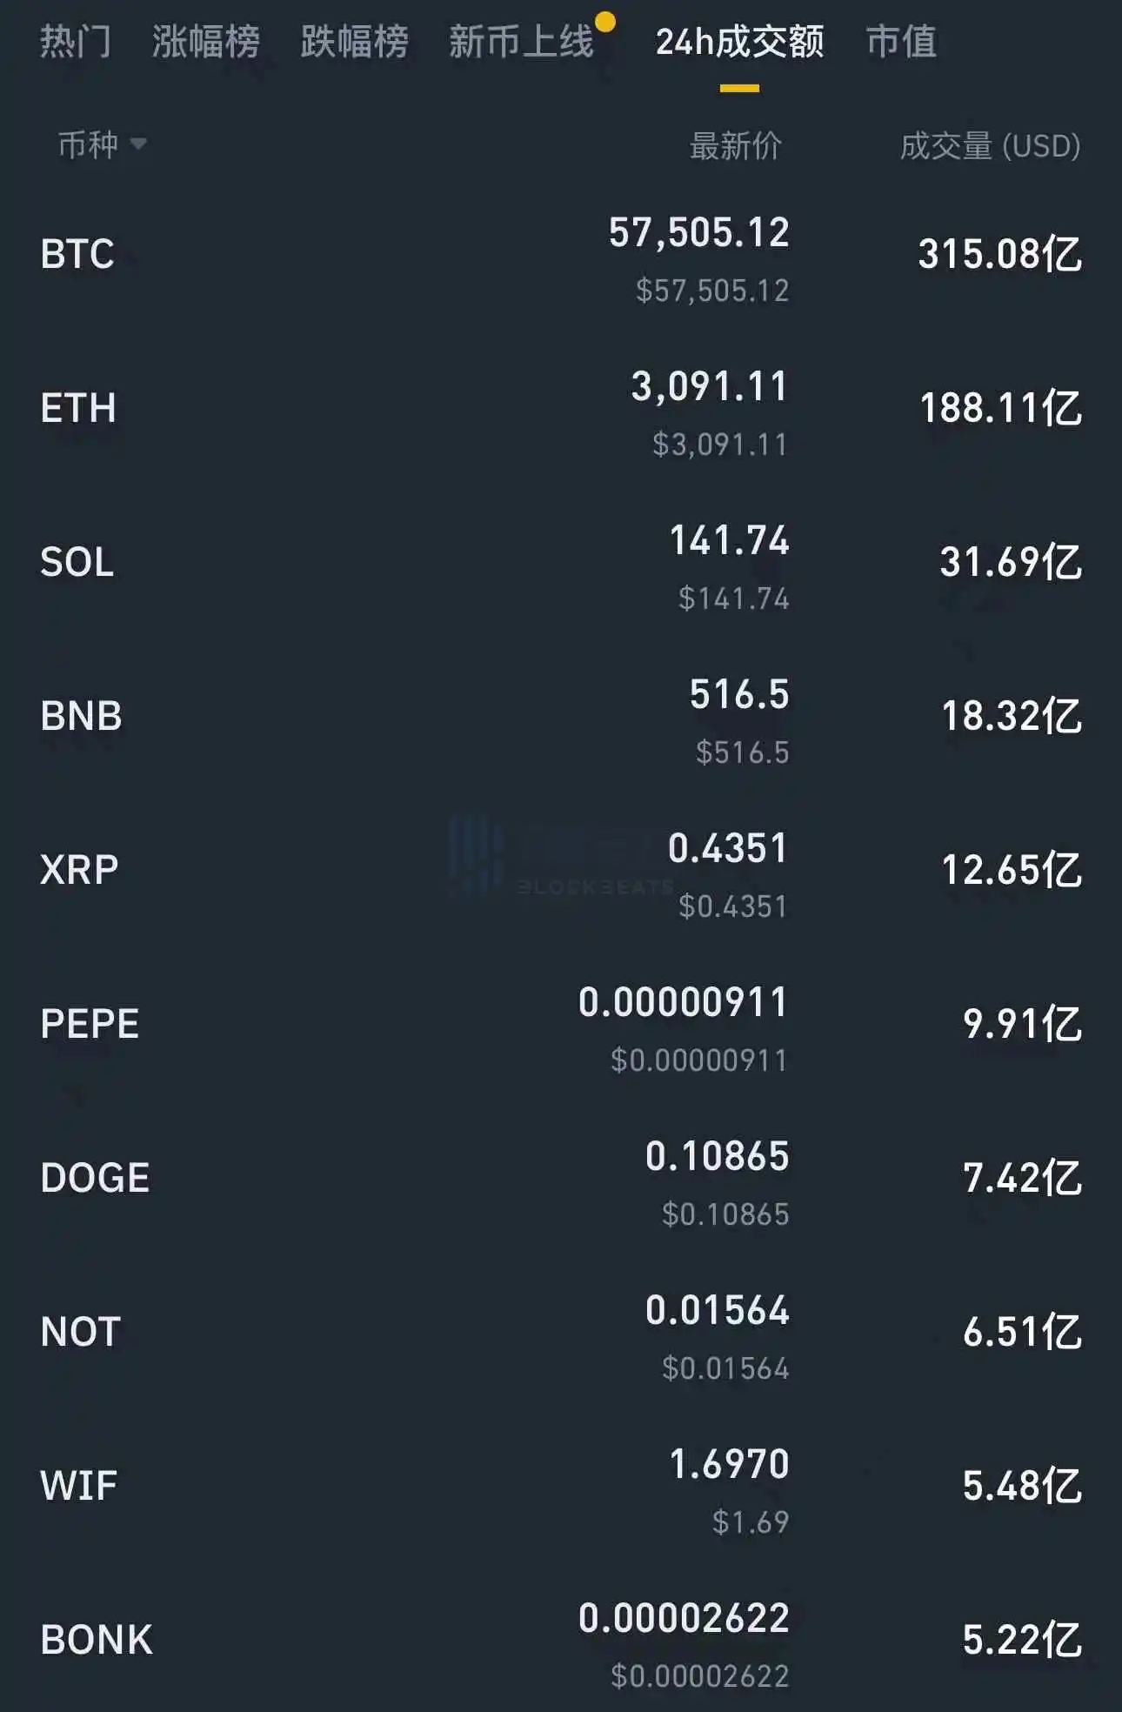Switch to the 热门 tab
Viewport: 1122px width, 1712px height.
click(x=76, y=42)
